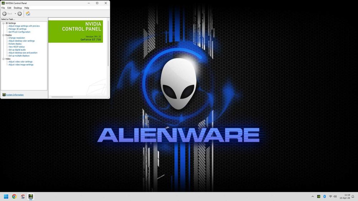
Task: Click the Bluetooth tray icon
Action: [x=324, y=196]
